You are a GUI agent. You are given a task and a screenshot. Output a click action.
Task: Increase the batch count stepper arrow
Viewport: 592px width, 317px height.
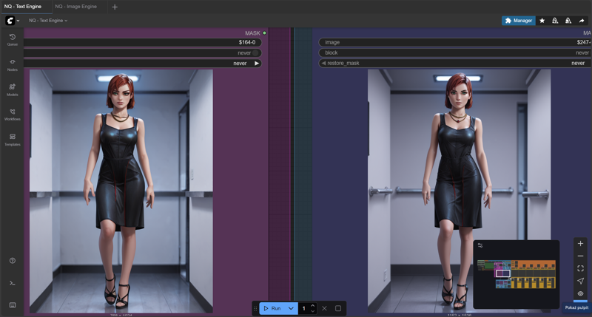point(313,305)
